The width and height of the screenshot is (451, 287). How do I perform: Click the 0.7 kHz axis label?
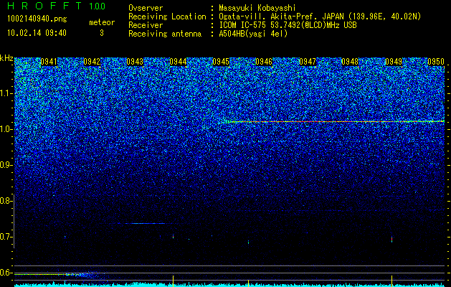pos(5,237)
